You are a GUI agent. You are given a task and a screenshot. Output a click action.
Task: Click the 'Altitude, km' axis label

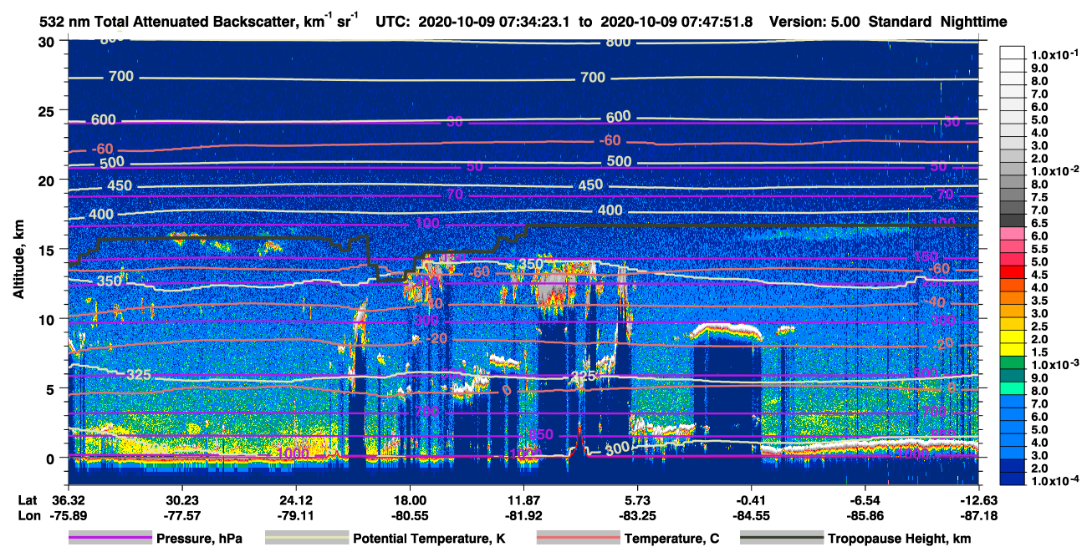tap(18, 259)
